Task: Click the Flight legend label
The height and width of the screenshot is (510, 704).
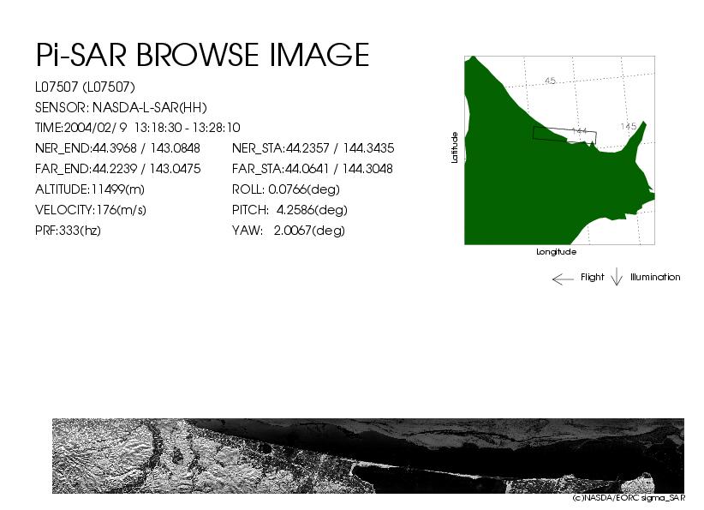Action: point(592,277)
